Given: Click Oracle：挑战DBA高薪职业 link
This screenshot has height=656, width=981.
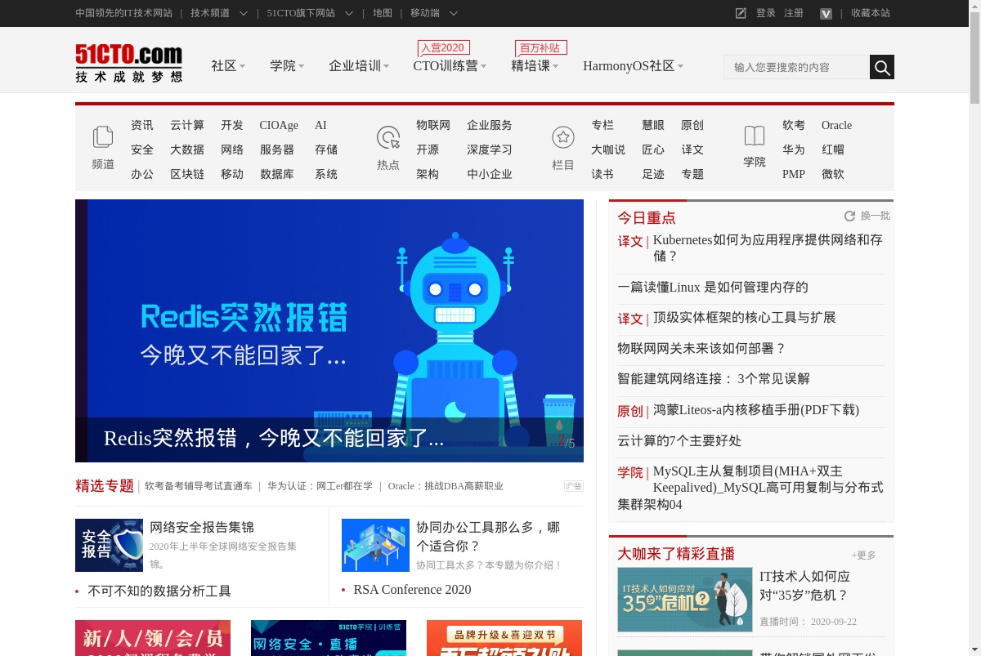Looking at the screenshot, I should coord(446,486).
